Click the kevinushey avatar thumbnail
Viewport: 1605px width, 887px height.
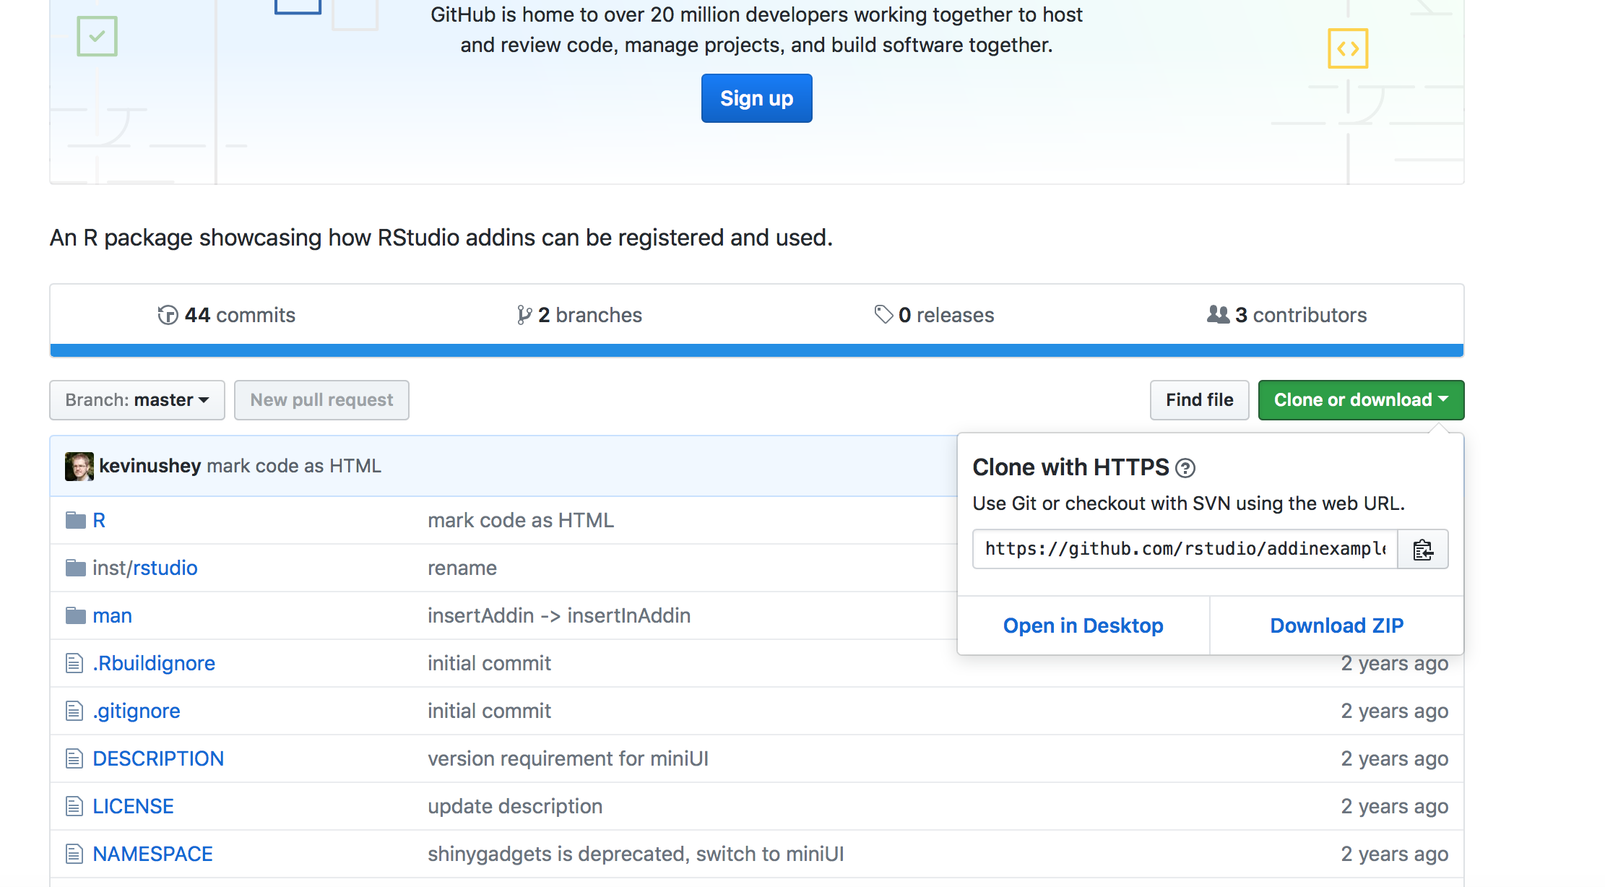pos(79,466)
